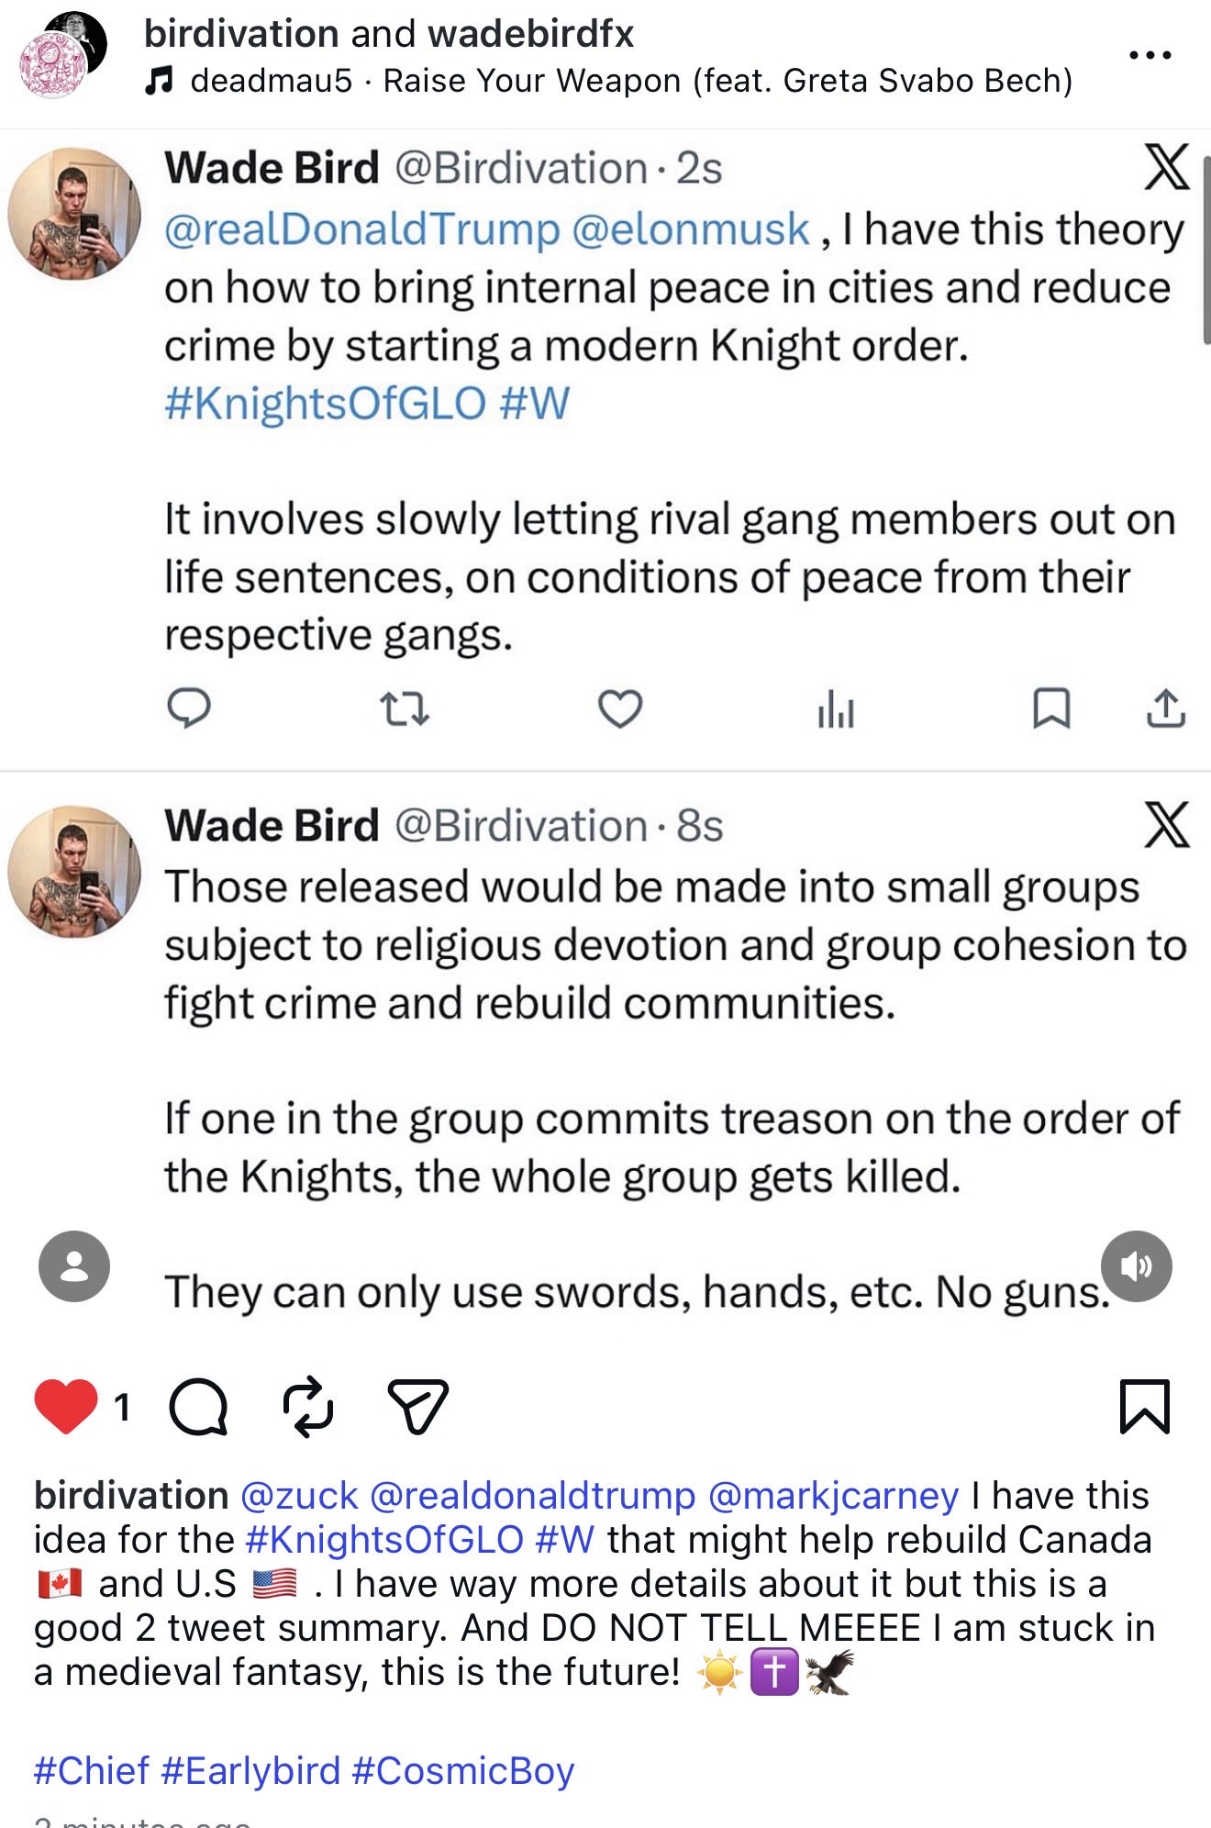This screenshot has height=1828, width=1211.
Task: Bookmark the first tweet
Action: click(1051, 708)
